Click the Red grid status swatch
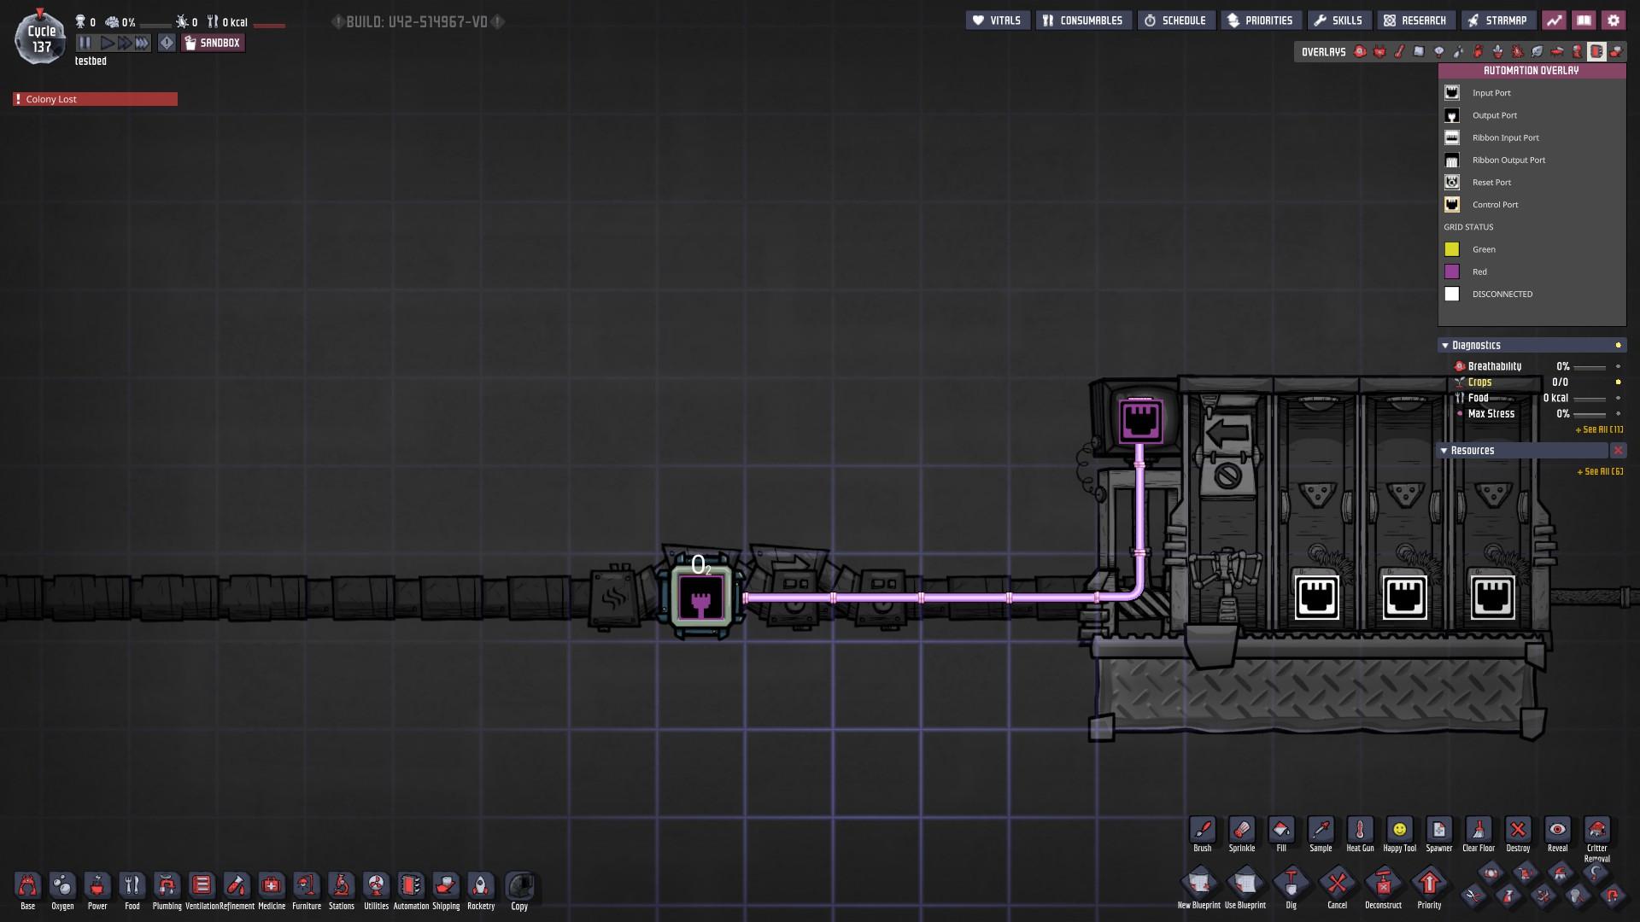 pos(1452,271)
